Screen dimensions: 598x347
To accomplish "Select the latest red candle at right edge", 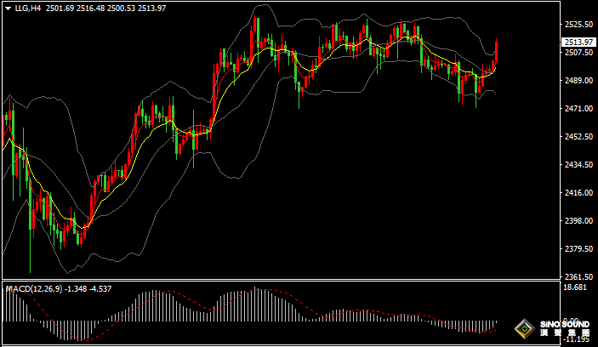I will (x=496, y=51).
